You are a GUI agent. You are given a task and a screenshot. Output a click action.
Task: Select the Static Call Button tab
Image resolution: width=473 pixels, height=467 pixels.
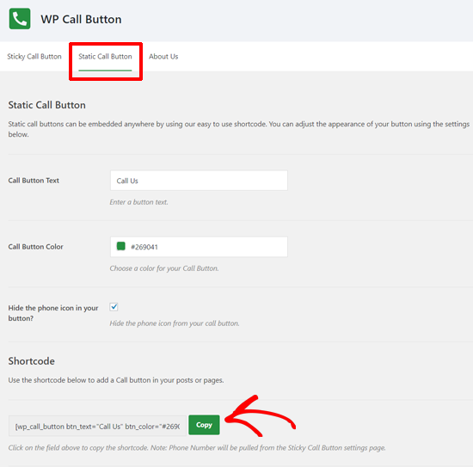[105, 57]
